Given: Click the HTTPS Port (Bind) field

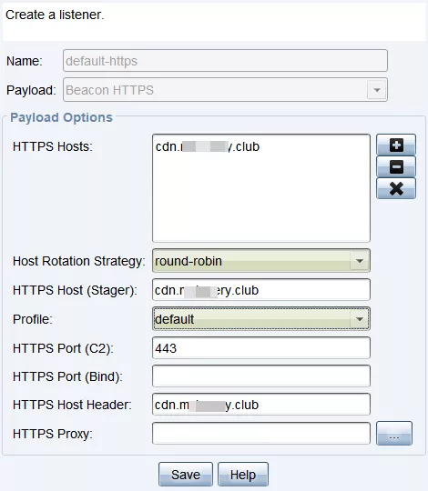Looking at the screenshot, I should (x=261, y=376).
